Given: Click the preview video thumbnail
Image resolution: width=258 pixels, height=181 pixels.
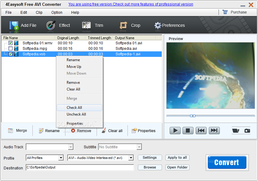Looking at the screenshot, I should [x=210, y=76].
